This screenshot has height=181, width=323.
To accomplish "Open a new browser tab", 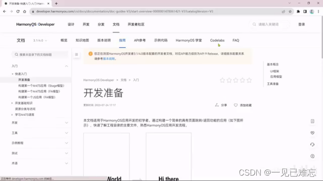I will click(x=56, y=4).
